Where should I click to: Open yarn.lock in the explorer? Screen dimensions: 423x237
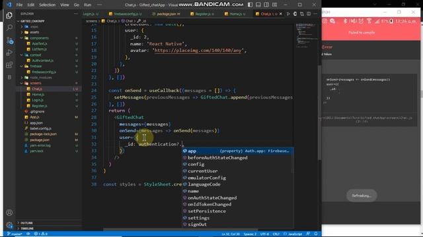point(36,151)
